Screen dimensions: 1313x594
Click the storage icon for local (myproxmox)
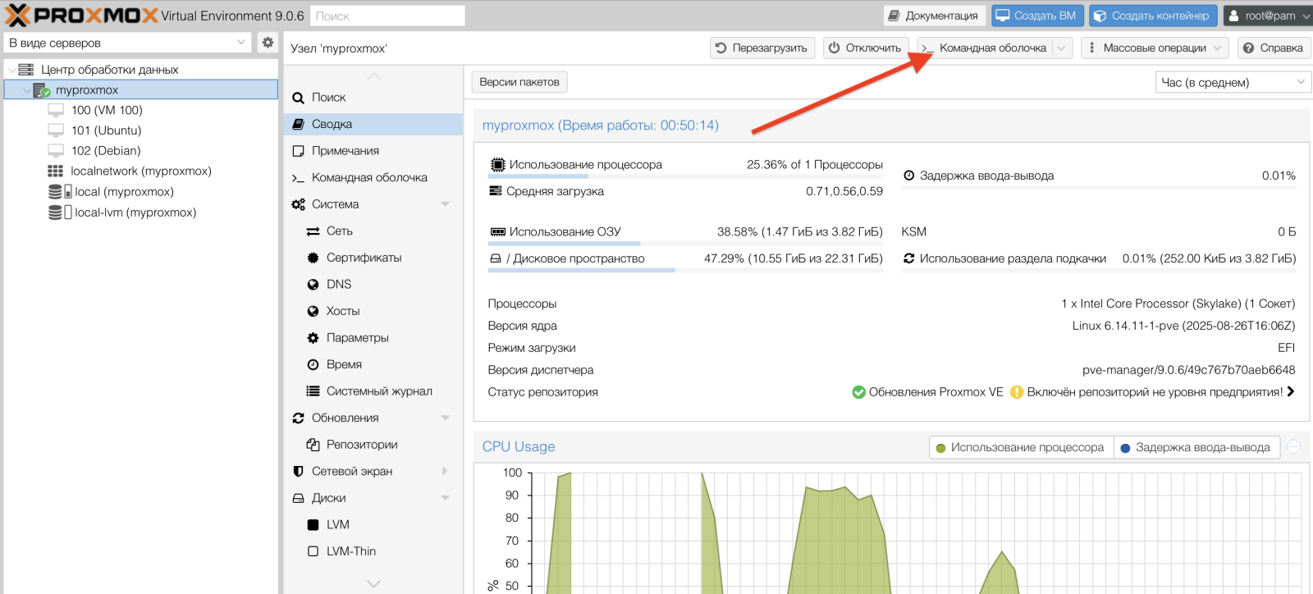[60, 192]
